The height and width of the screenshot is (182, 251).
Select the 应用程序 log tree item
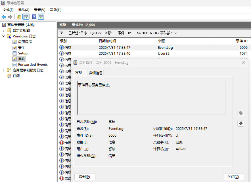coord(25,42)
